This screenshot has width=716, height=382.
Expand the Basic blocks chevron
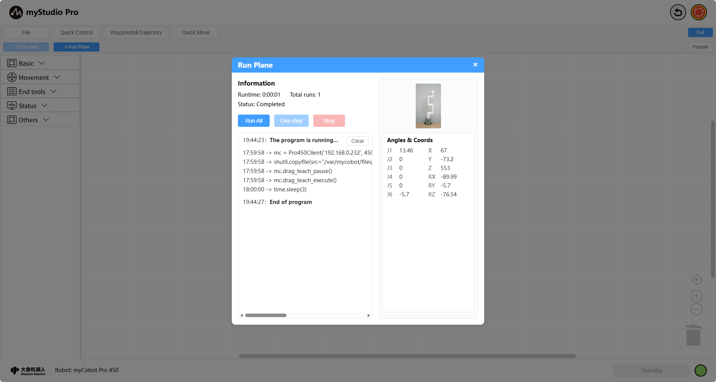pyautogui.click(x=42, y=63)
